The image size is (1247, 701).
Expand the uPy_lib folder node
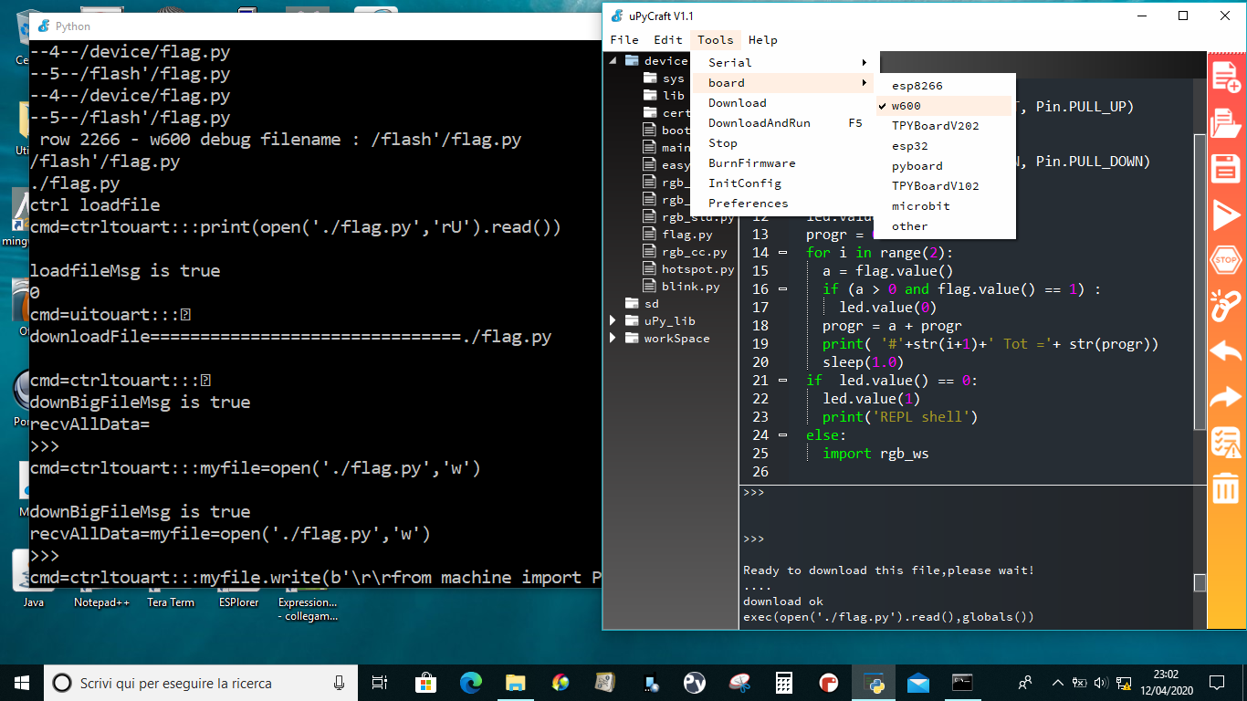(x=613, y=320)
